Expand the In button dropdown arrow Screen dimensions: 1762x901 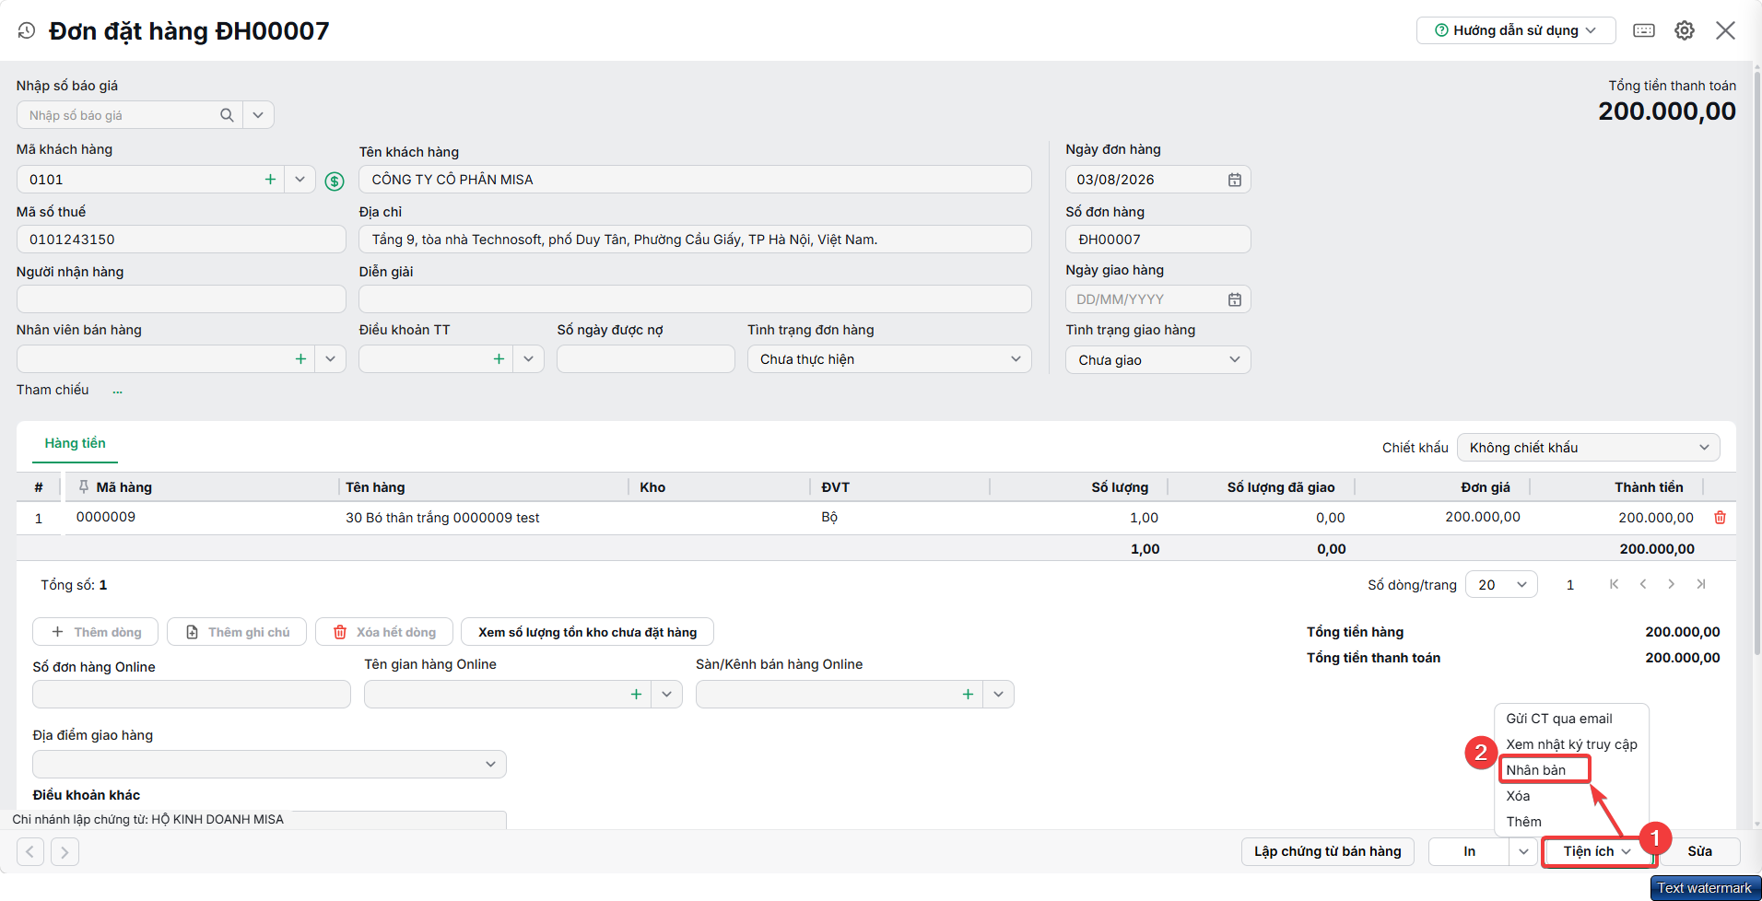[x=1523, y=851]
